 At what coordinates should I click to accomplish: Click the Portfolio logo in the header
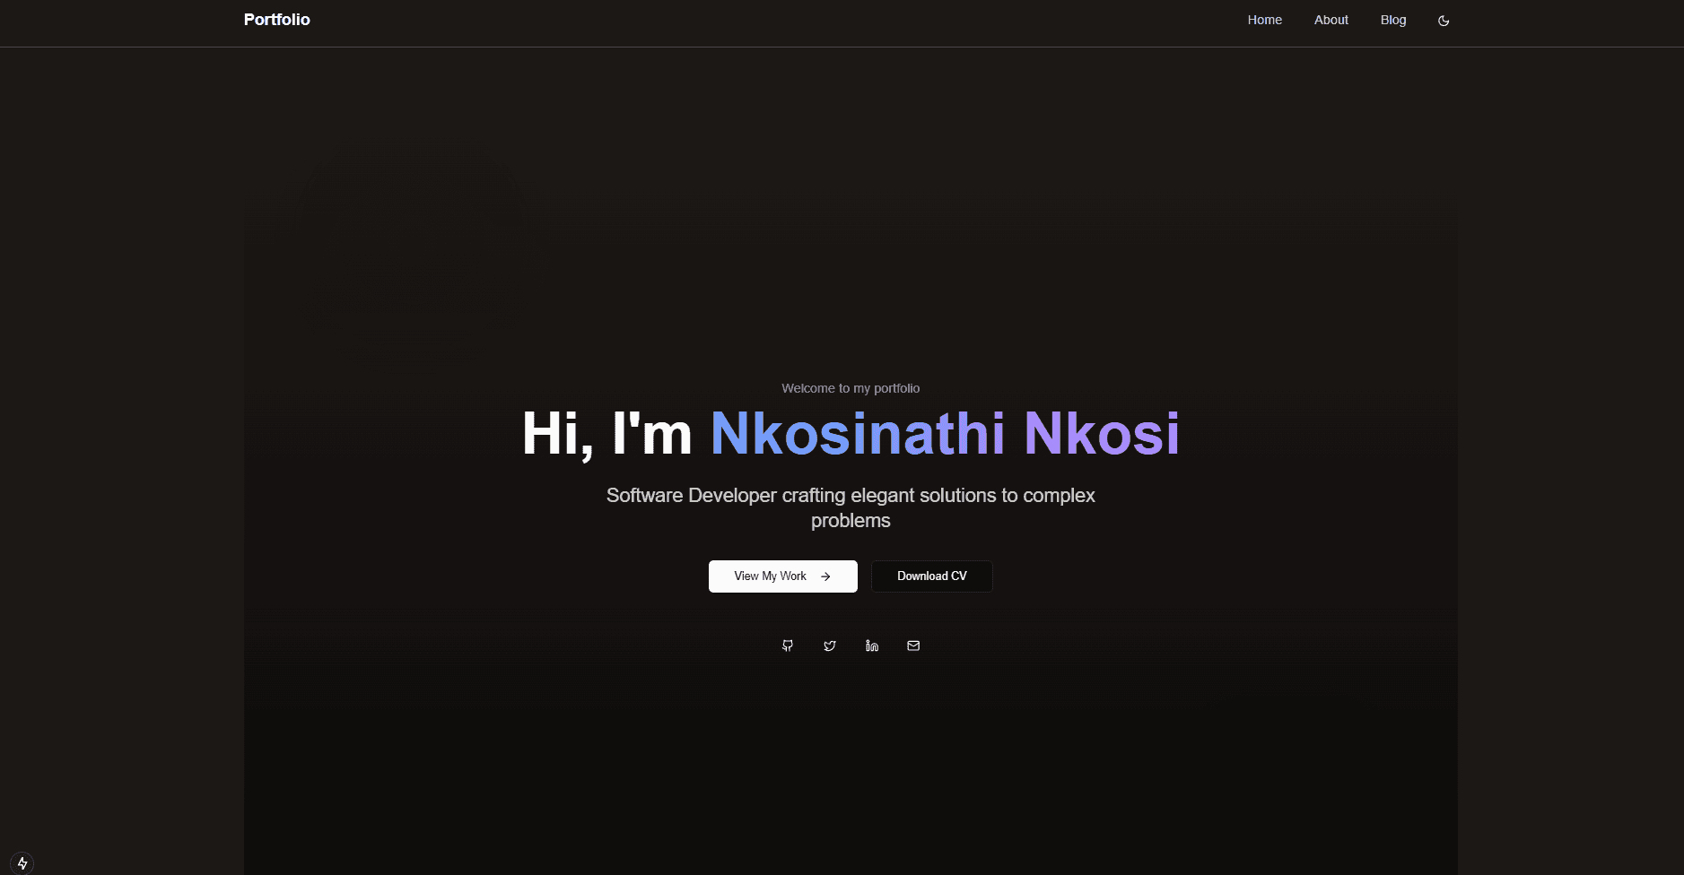276,20
